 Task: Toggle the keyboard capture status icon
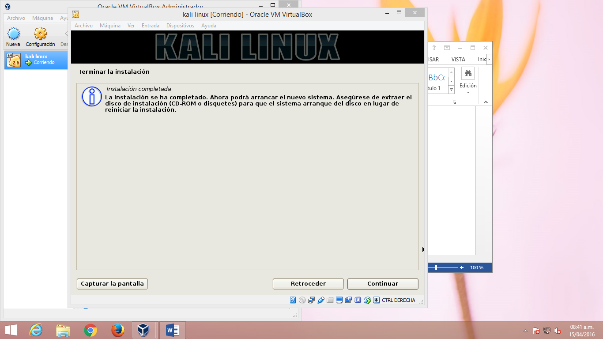tap(376, 300)
